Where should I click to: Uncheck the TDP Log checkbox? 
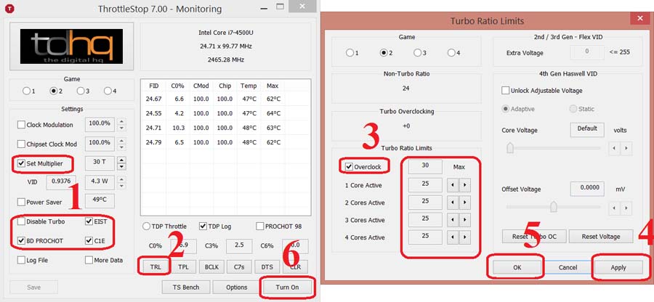[203, 226]
